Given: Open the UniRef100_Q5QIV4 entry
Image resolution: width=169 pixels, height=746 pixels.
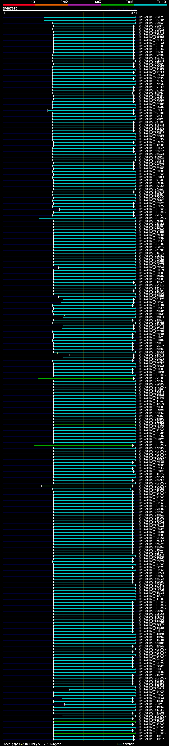Looking at the screenshot, I should pos(151,26).
